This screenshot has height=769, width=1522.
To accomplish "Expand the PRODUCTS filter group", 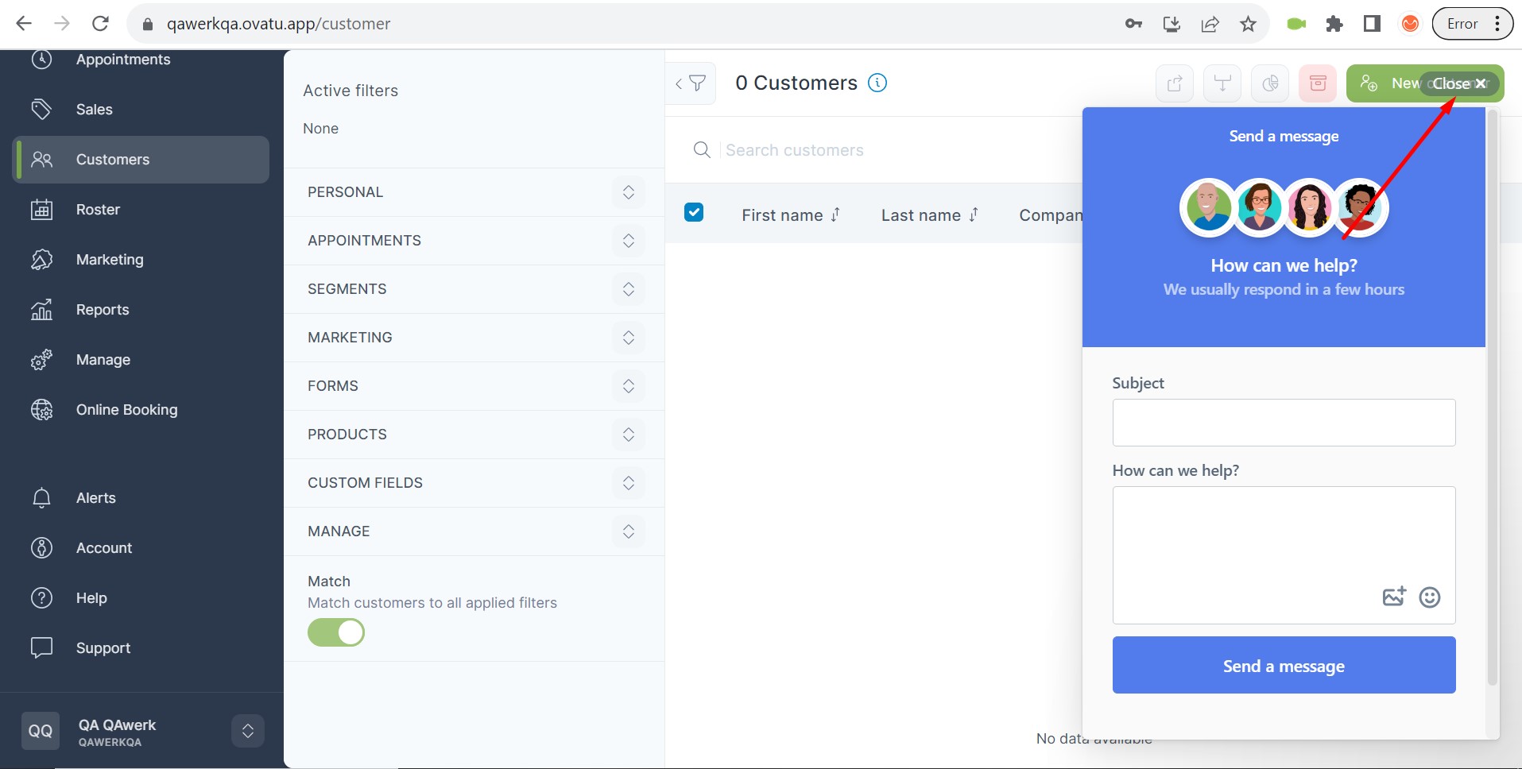I will (628, 435).
